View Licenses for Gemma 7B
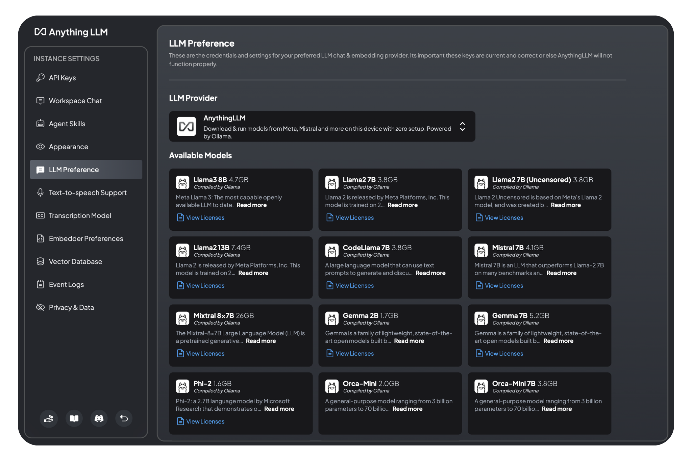The image size is (692, 461). pos(499,353)
